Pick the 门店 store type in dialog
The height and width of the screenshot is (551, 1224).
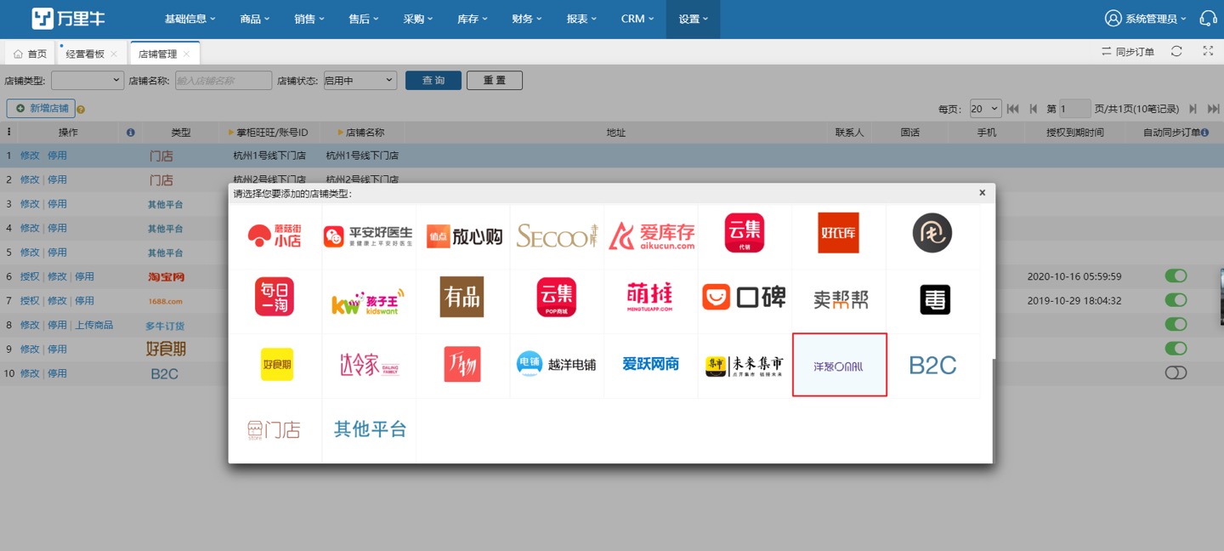[275, 429]
